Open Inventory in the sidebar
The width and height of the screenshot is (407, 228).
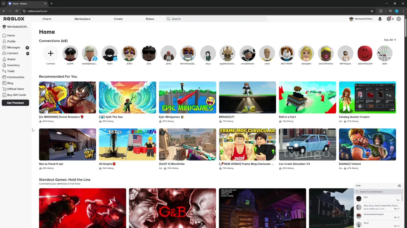pos(13,65)
